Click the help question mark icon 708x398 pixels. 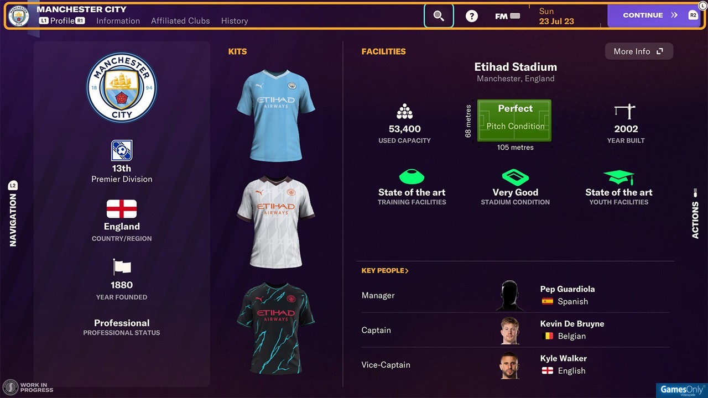point(471,16)
